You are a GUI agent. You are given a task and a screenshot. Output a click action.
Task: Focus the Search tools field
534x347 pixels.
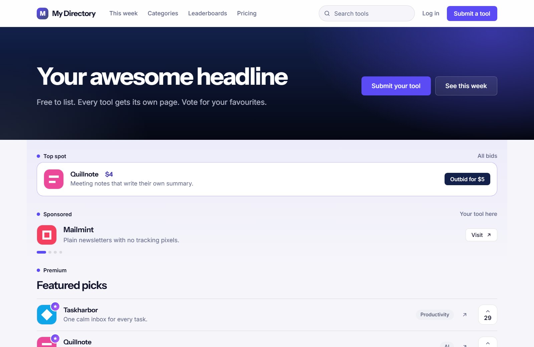pos(366,13)
